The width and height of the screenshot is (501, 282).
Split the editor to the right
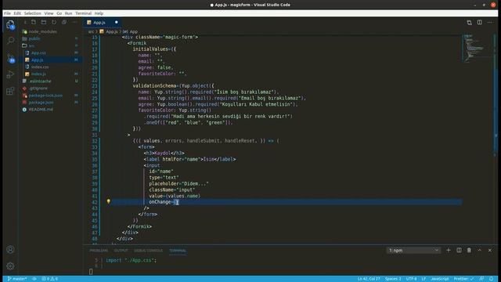click(x=480, y=23)
